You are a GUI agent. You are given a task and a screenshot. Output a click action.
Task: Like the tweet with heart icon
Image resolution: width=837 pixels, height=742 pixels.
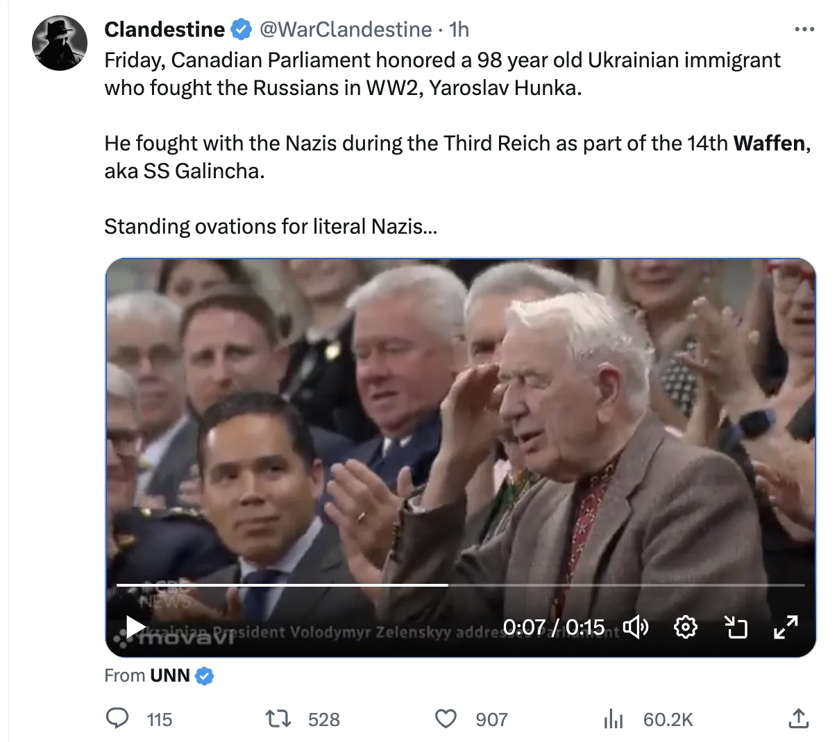[x=446, y=718]
